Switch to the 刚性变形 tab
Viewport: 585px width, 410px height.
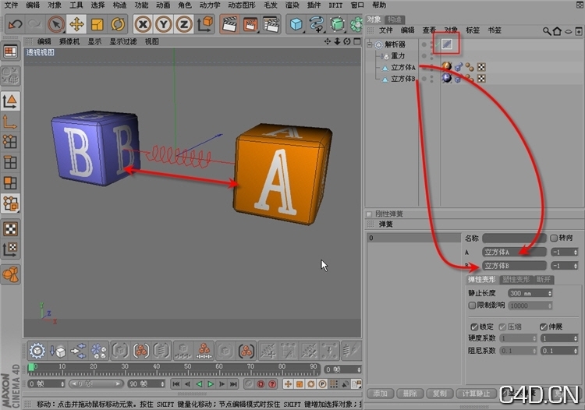point(516,279)
